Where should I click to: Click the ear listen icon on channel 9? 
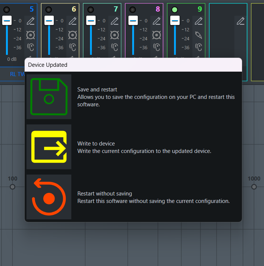pos(199,47)
